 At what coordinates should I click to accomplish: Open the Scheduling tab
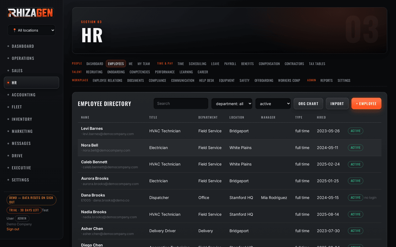197,64
